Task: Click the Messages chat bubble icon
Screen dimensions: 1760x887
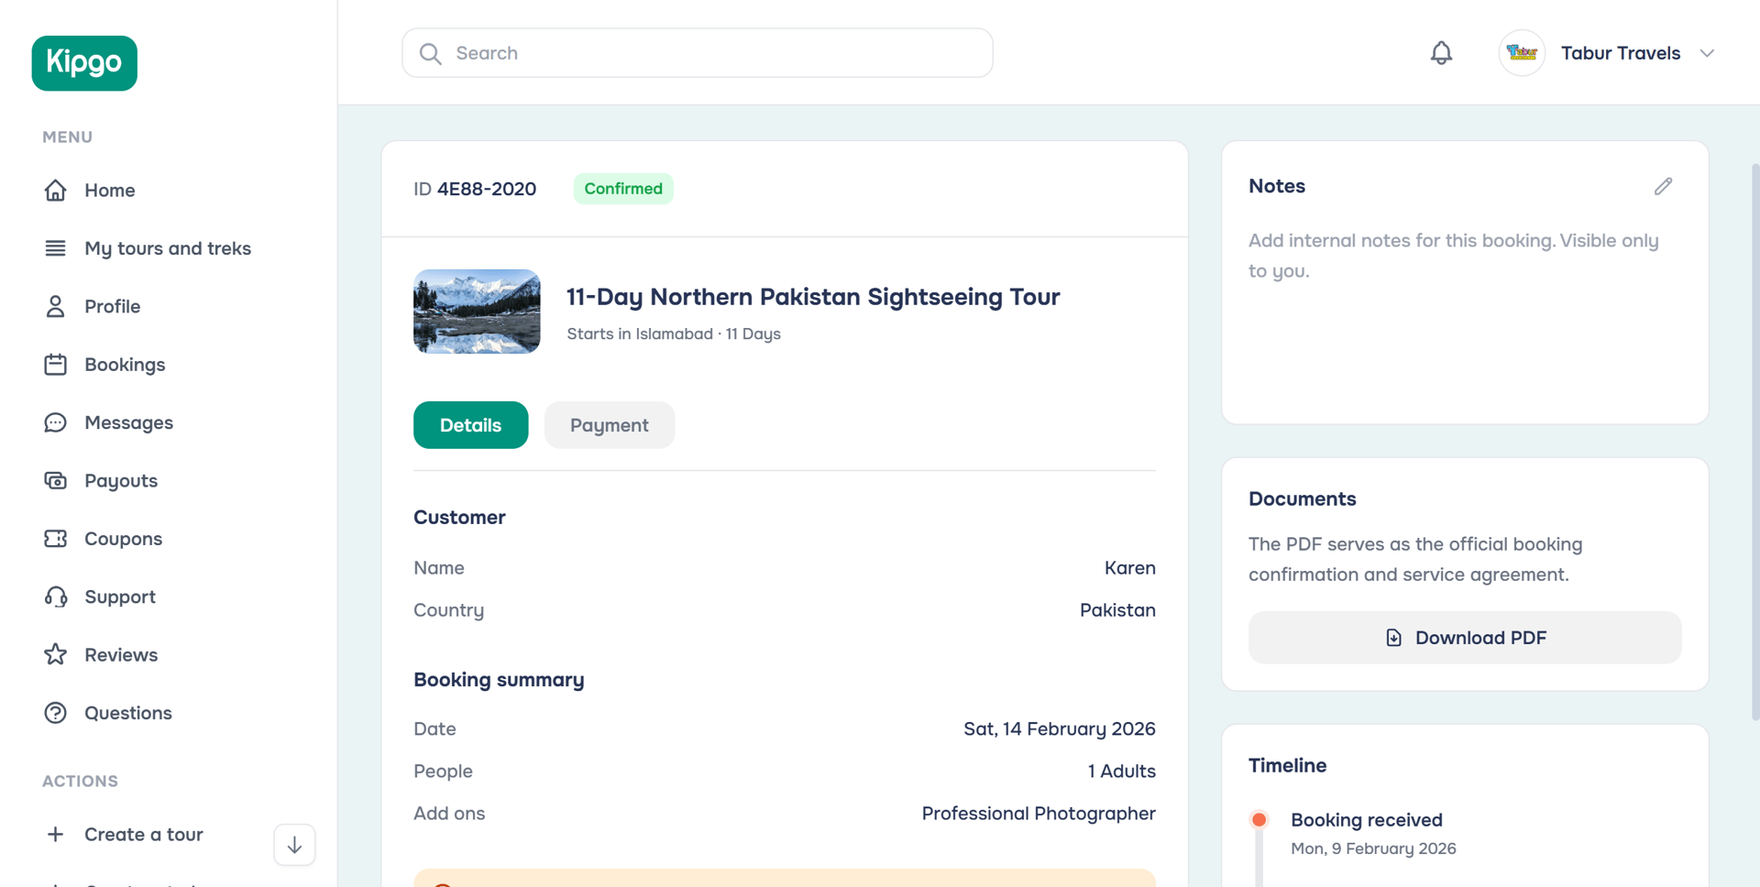Action: pos(56,422)
